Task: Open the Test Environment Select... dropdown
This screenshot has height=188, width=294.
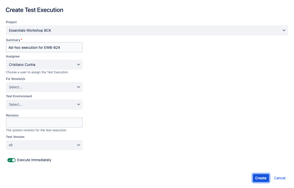Action: (x=44, y=104)
